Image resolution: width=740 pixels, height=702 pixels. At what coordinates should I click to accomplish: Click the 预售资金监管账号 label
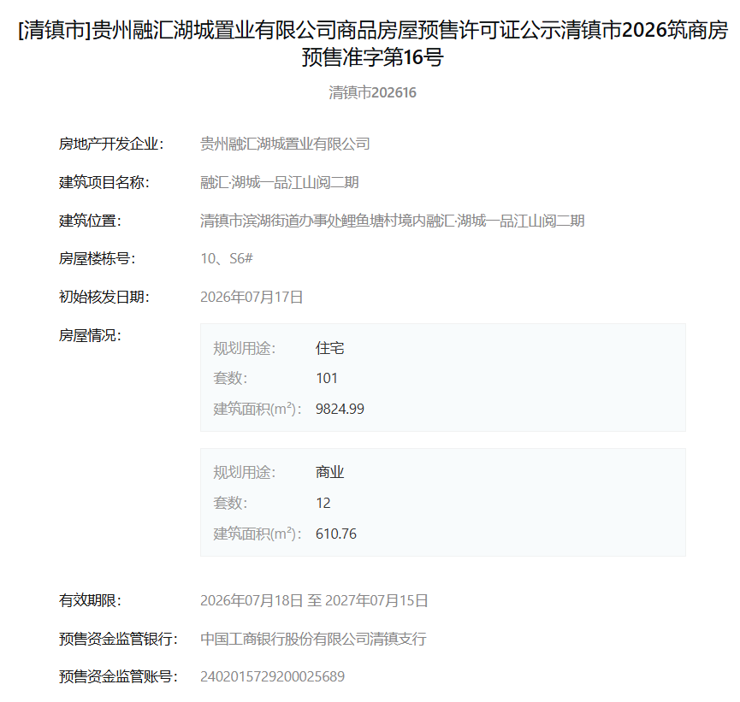point(118,676)
